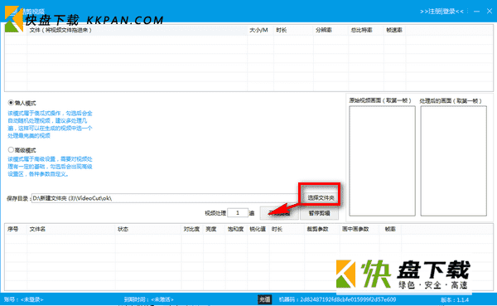This screenshot has height=306, width=497.
Task: Click the 暂停剪辑 button
Action: click(x=319, y=213)
